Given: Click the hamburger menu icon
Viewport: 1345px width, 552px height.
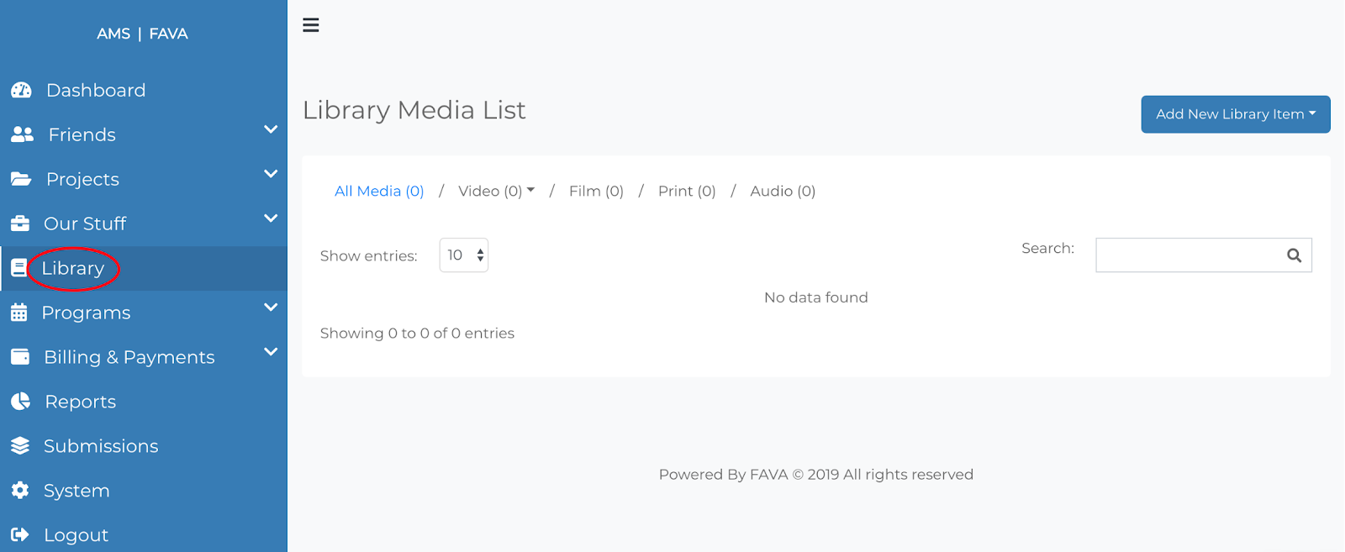Looking at the screenshot, I should [x=311, y=25].
